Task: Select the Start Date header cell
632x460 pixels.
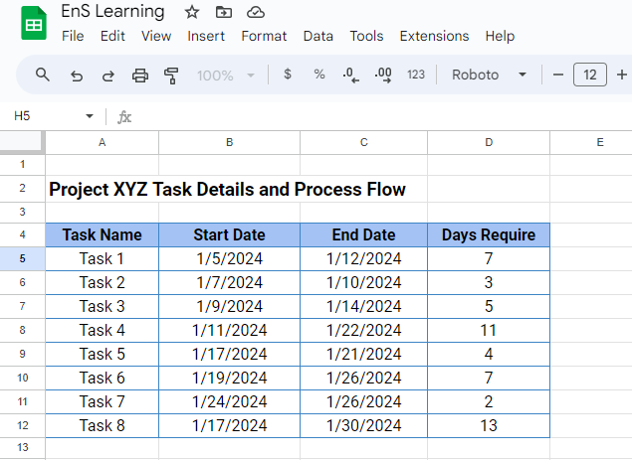Action: (x=230, y=235)
